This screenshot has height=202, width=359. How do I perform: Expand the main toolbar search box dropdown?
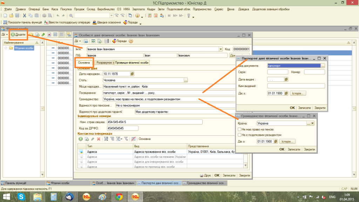pos(111,15)
